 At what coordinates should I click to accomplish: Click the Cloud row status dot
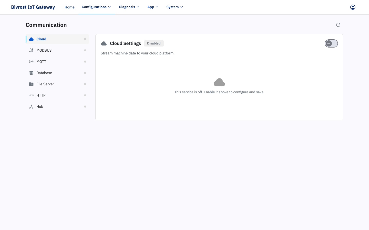[85, 39]
